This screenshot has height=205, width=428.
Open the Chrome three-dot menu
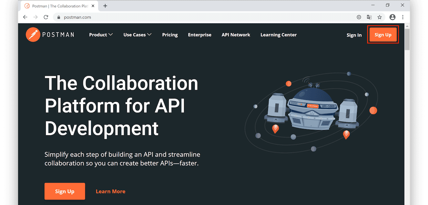(x=403, y=17)
